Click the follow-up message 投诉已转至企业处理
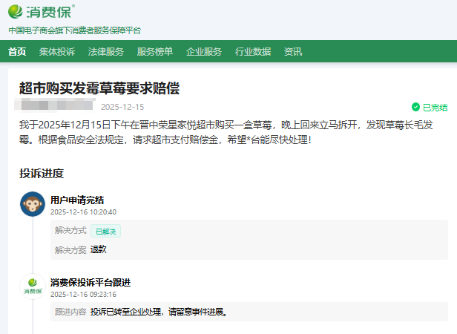 pyautogui.click(x=158, y=312)
